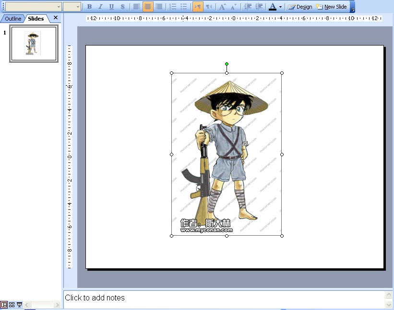This screenshot has width=394, height=310.
Task: Switch to the Slides tab
Action: (x=36, y=19)
